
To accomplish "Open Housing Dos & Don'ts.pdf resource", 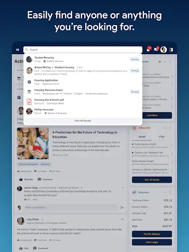I will pos(83,101).
